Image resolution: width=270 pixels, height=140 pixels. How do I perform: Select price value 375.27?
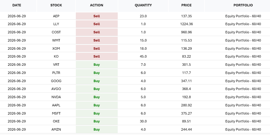point(187,113)
